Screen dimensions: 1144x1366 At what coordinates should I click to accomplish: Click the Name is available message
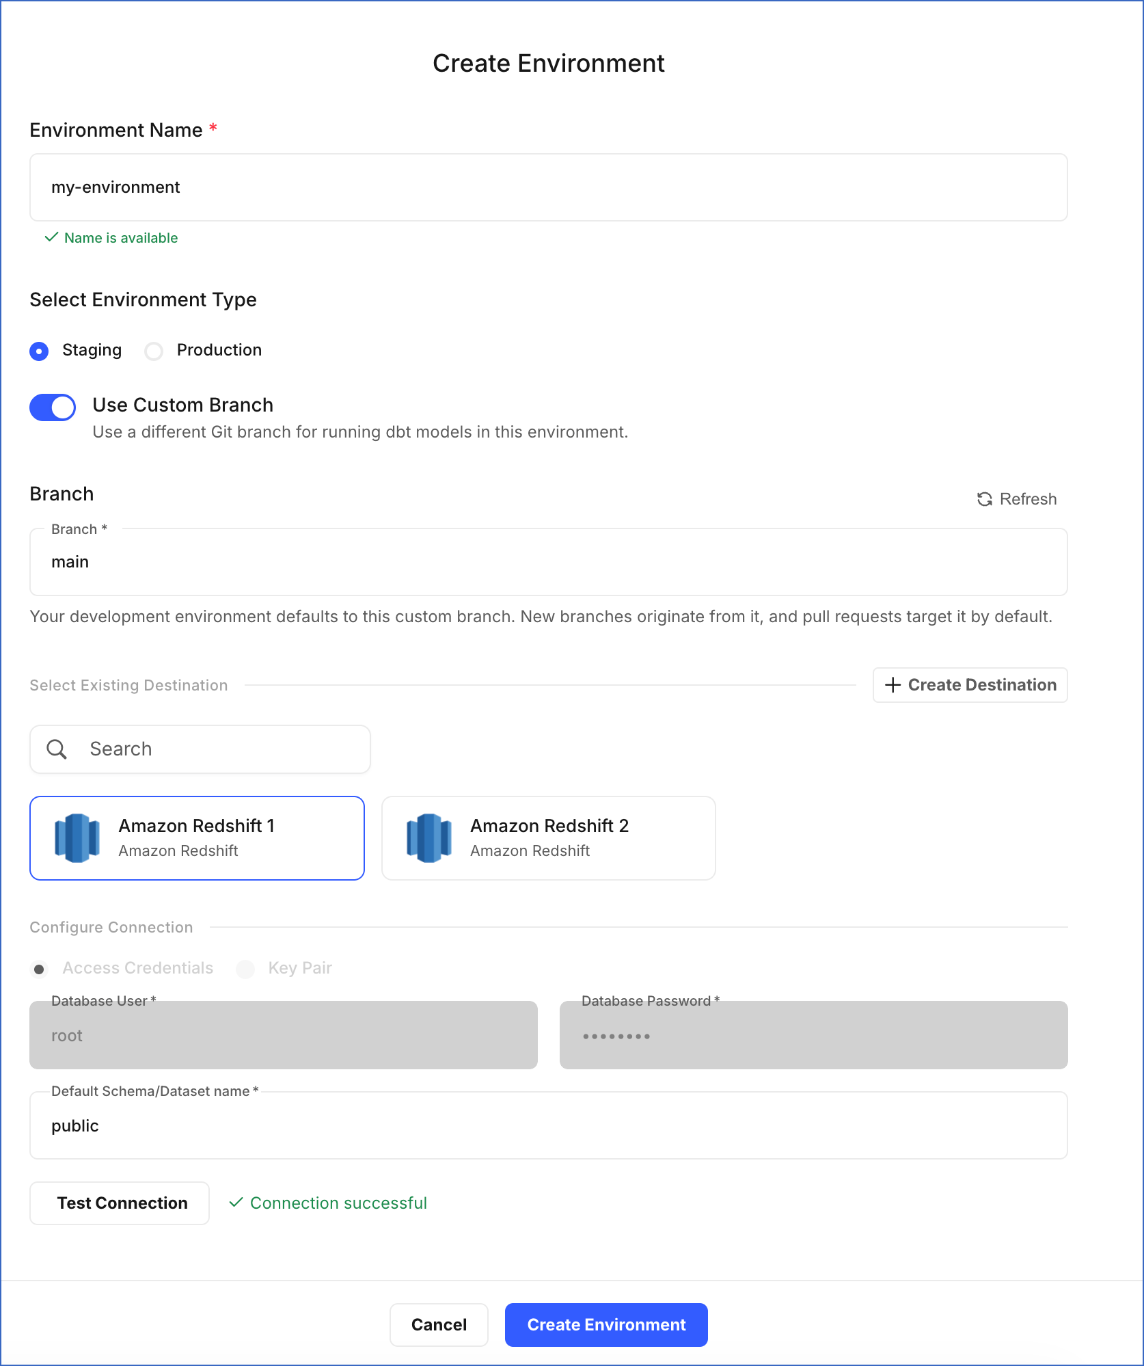(121, 238)
